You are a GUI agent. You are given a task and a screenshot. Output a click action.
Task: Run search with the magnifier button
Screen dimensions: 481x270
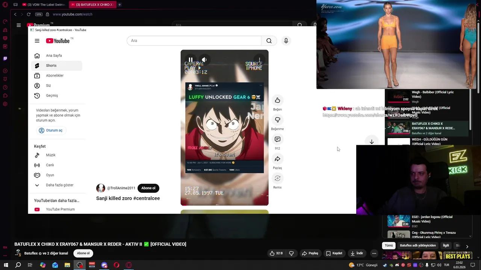coord(269,40)
